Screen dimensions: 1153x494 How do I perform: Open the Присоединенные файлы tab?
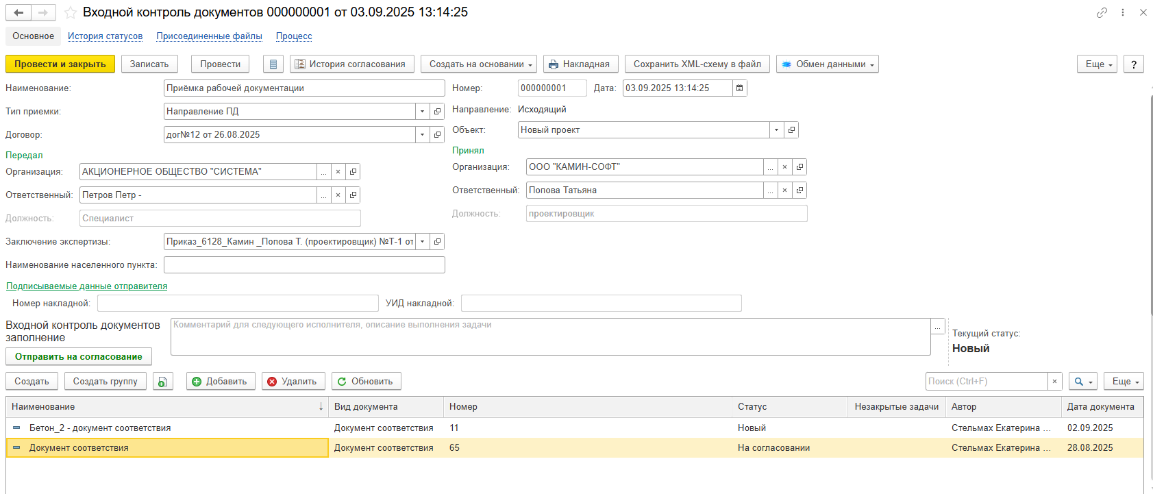coord(209,36)
